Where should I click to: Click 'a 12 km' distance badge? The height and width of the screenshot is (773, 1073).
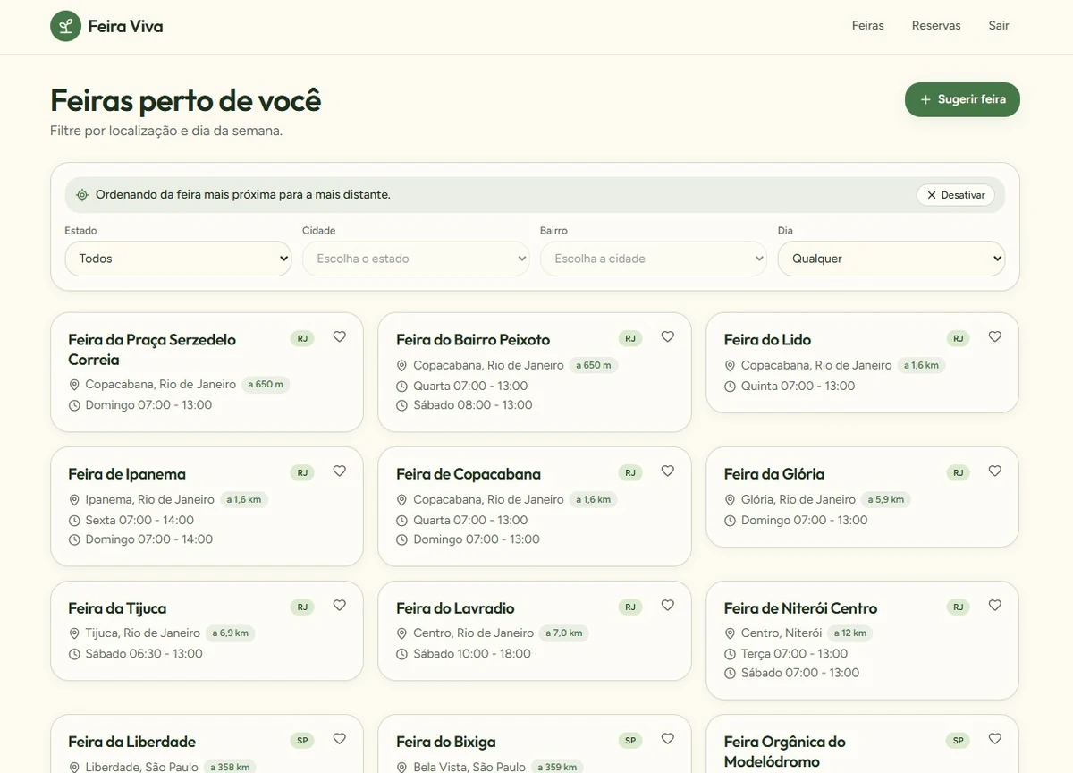click(850, 633)
